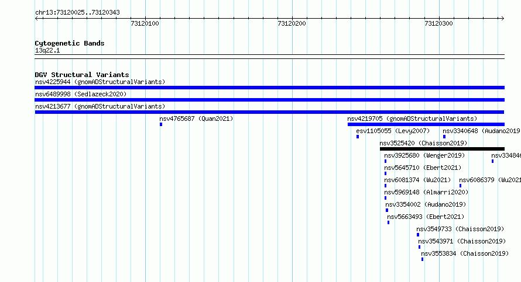Open the nsv6081374 (Wu2021) label
Image resolution: width=521 pixels, height=282 pixels.
[417, 180]
